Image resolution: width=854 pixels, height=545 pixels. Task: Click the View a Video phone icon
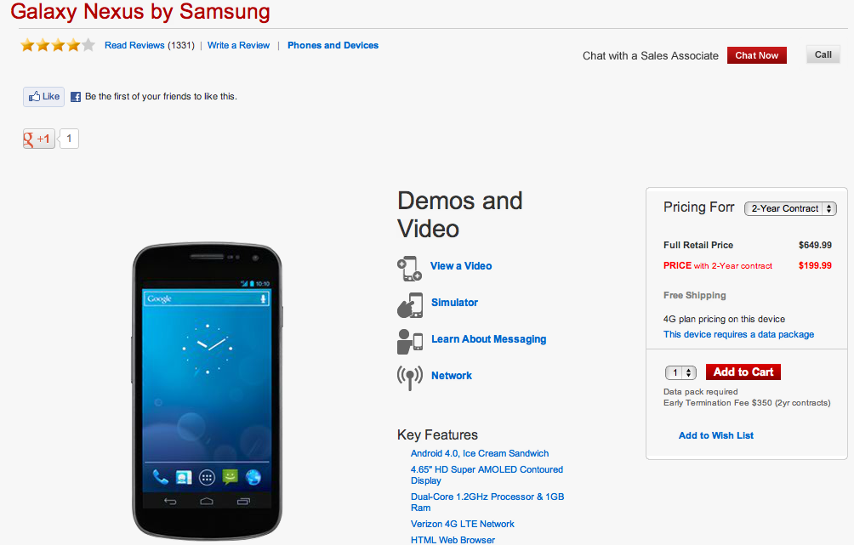point(409,267)
